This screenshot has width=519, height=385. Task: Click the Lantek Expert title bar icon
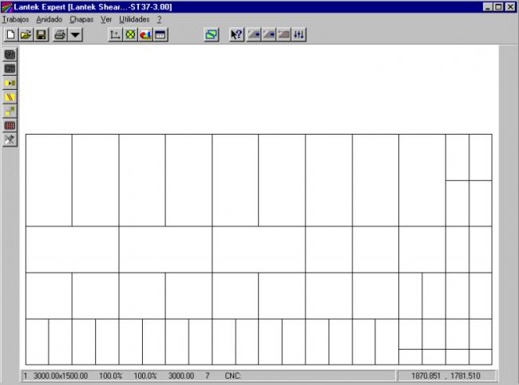click(x=7, y=7)
